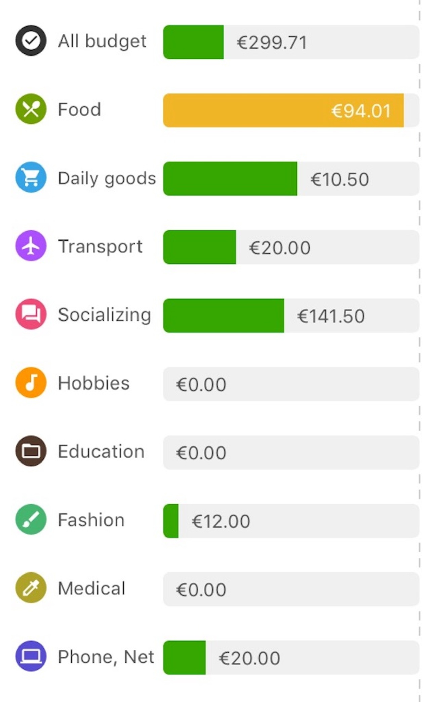The width and height of the screenshot is (437, 702).
Task: Open the Fashion €12.00 budget bar
Action: pos(291,521)
